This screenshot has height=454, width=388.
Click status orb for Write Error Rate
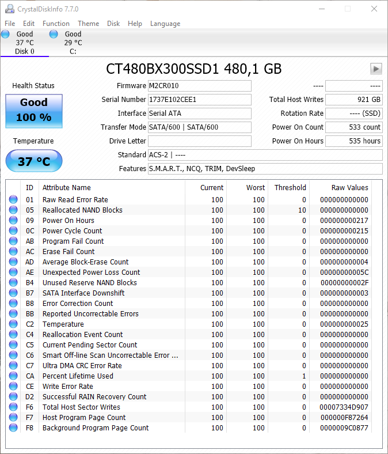13,386
